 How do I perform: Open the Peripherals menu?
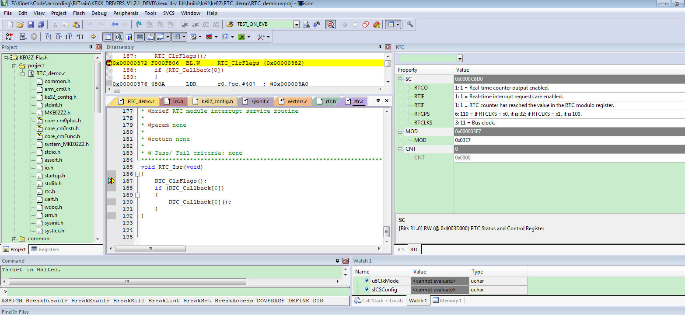click(x=126, y=13)
